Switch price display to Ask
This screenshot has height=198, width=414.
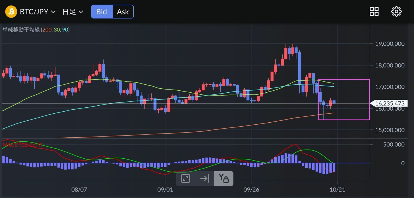(123, 12)
